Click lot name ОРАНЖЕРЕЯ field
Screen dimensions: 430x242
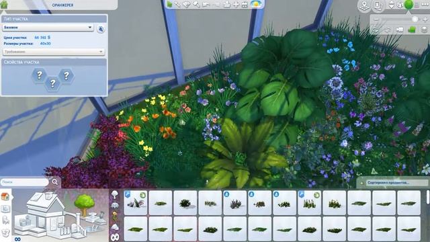[x=63, y=5]
